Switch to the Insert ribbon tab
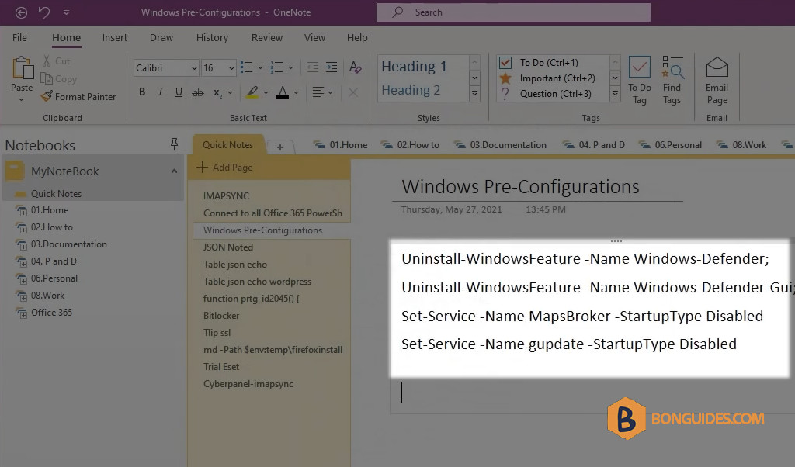Image resolution: width=795 pixels, height=467 pixels. (x=115, y=37)
